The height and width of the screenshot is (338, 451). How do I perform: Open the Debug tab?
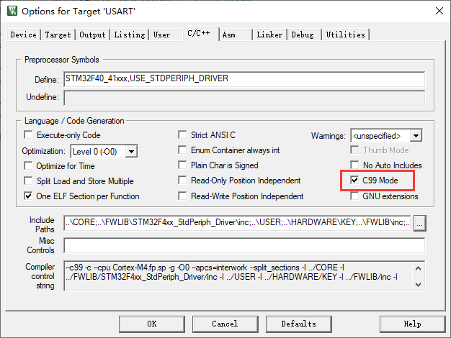click(303, 35)
